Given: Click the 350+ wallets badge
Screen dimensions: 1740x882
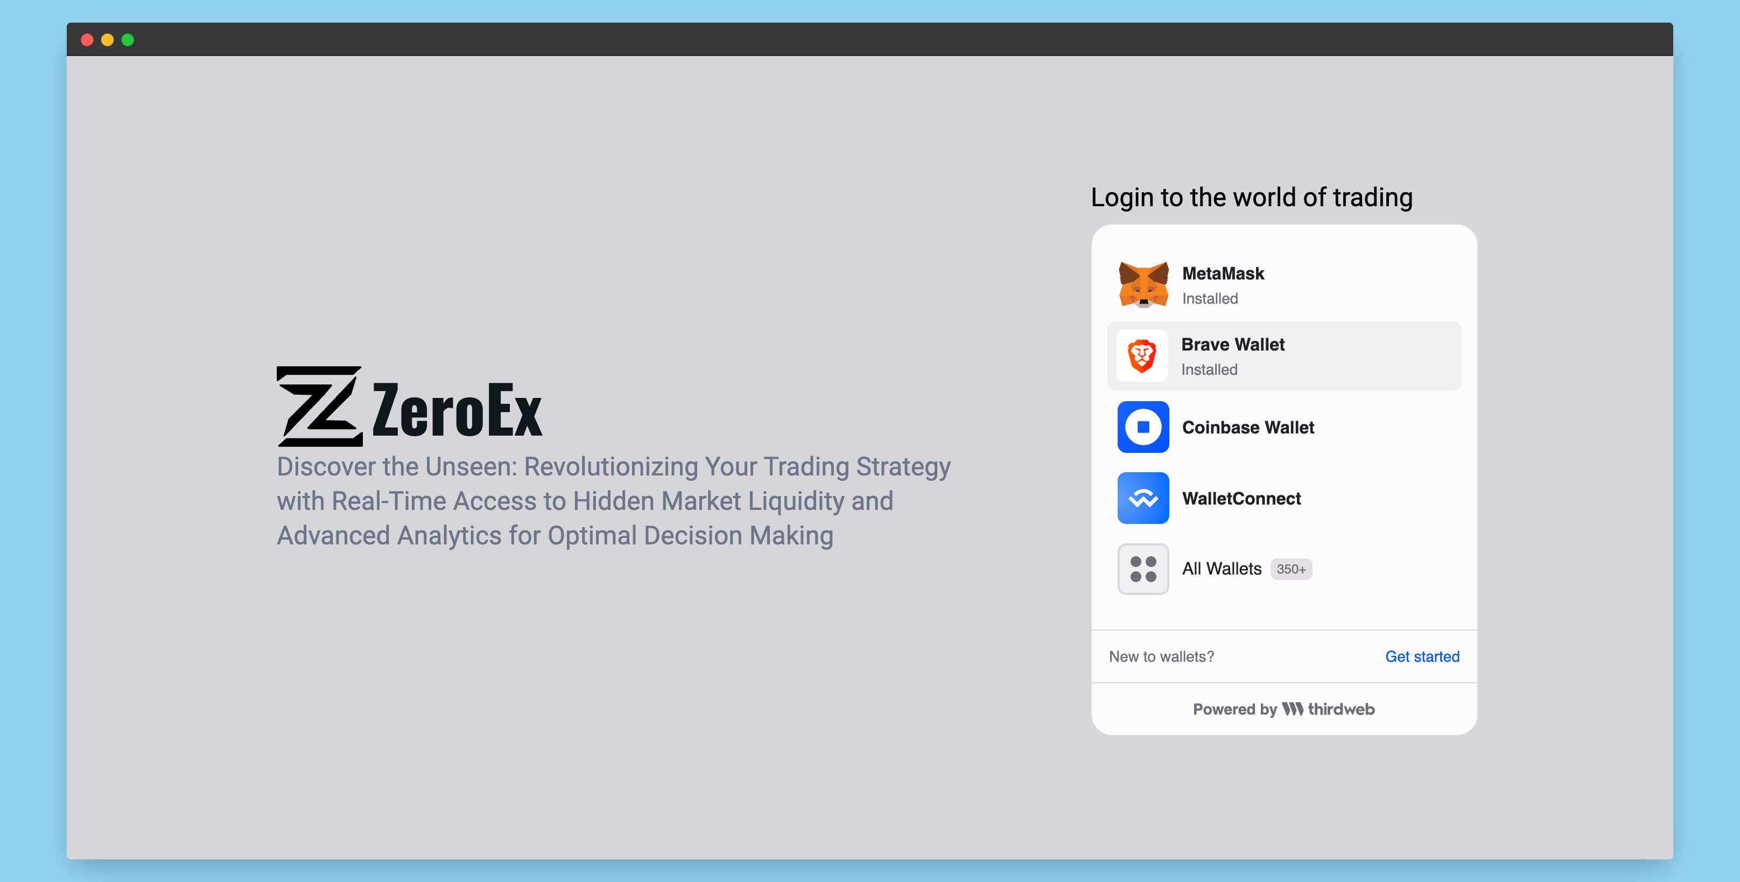Looking at the screenshot, I should point(1291,569).
